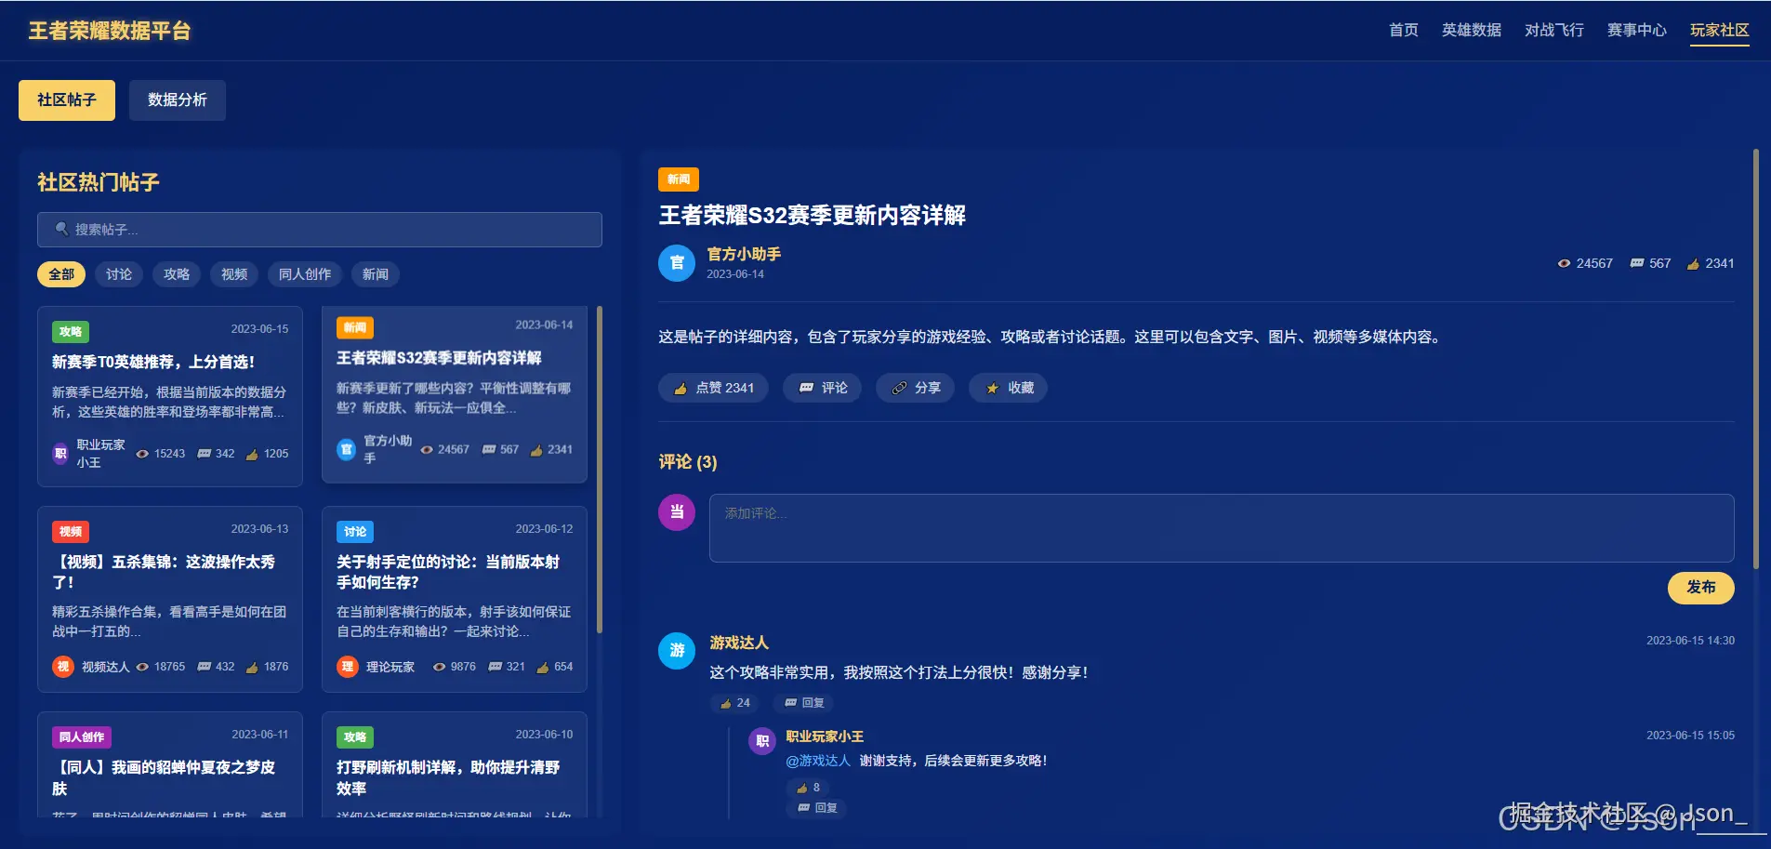
Task: Click the 职业玩家小王 reply avatar
Action: coord(762,741)
